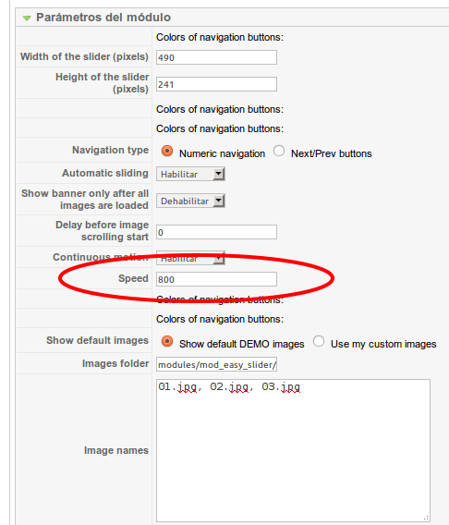Click the Height of the slider field
Screen dimensions: 449x525
tap(216, 84)
